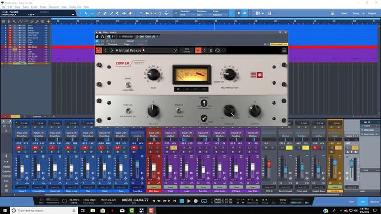
Task: Click Copy in plugin window header
Action: 126,44
